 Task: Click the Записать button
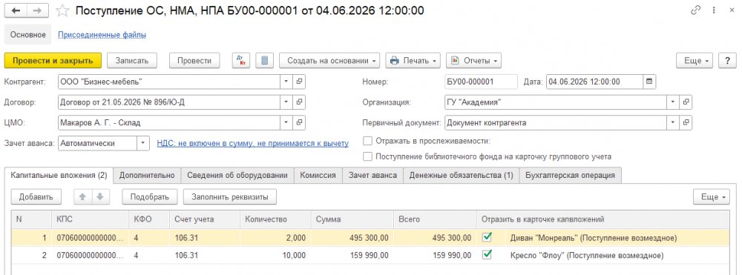(x=132, y=61)
